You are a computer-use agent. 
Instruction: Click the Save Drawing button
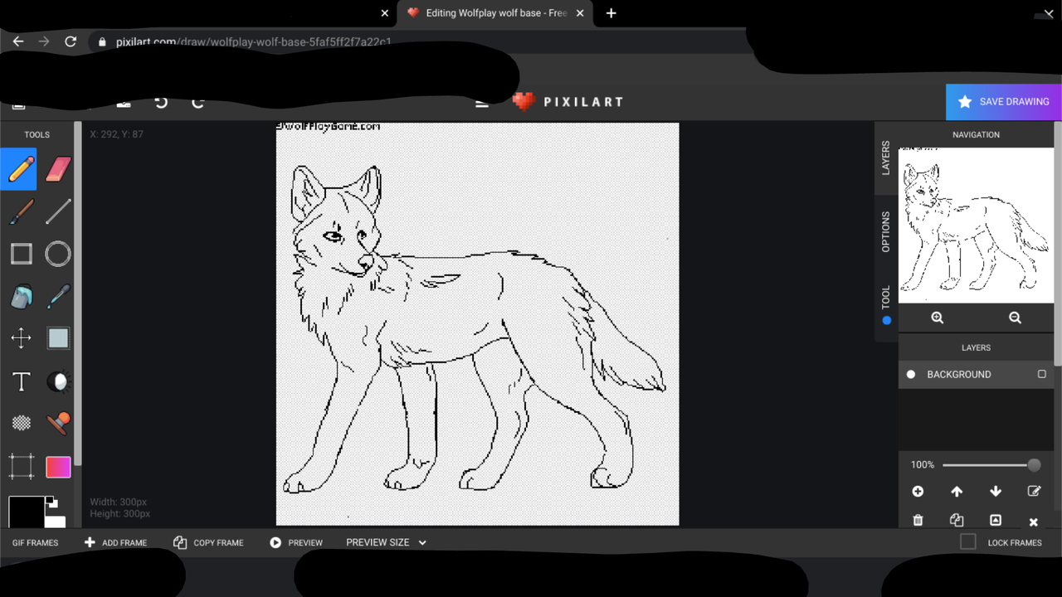point(1003,101)
